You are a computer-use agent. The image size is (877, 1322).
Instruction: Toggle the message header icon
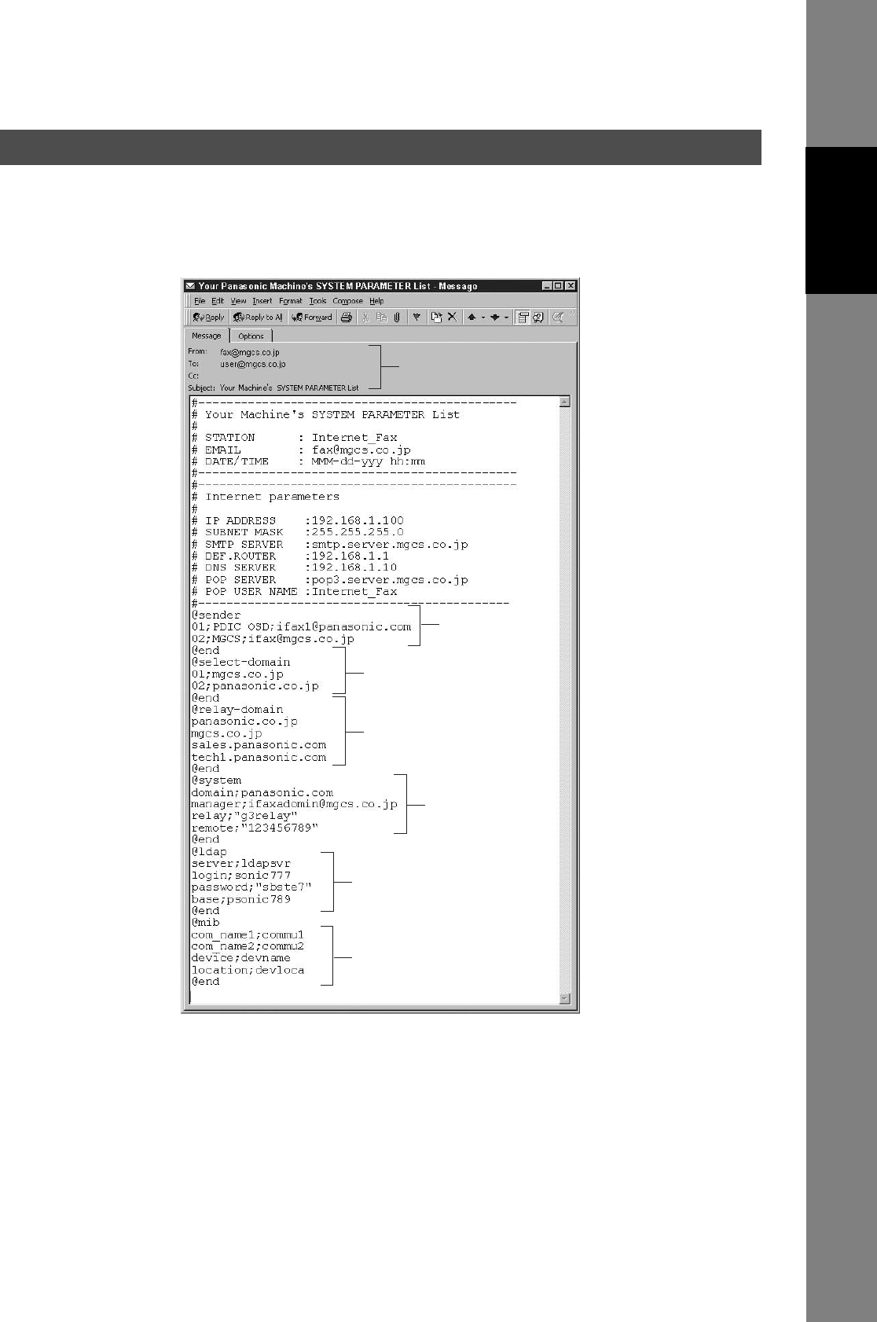523,318
